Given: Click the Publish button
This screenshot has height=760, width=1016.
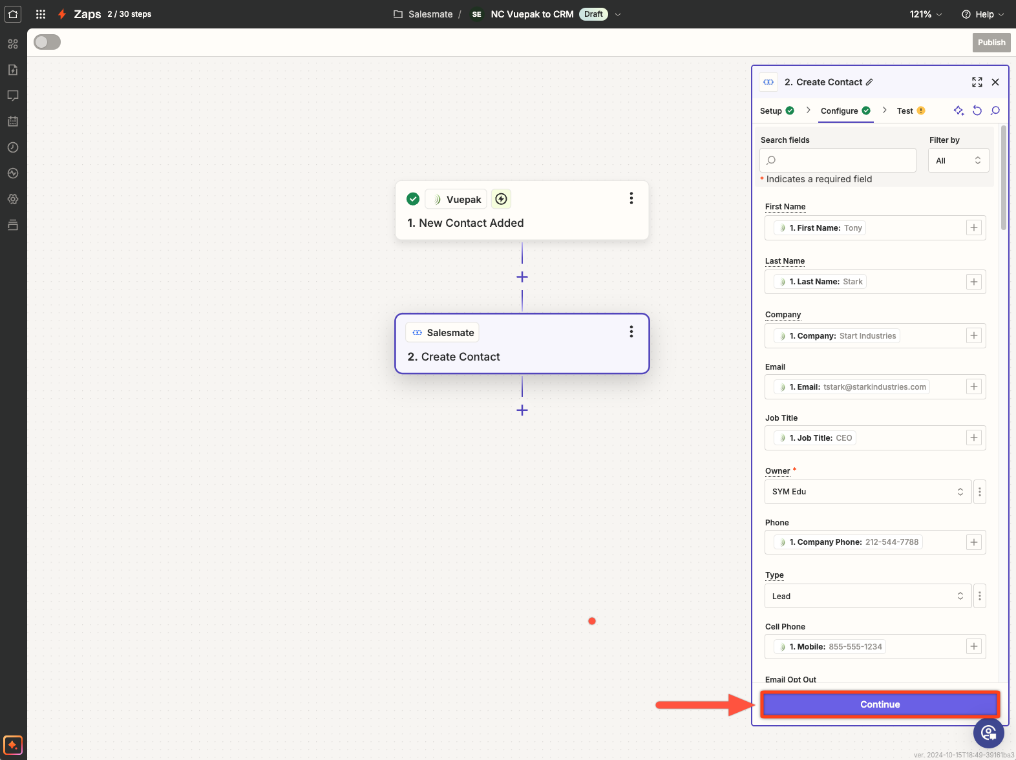Looking at the screenshot, I should (x=991, y=43).
